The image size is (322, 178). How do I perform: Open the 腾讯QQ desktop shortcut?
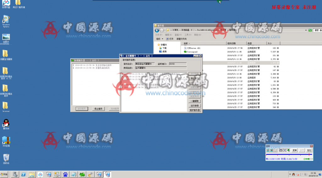(6, 124)
